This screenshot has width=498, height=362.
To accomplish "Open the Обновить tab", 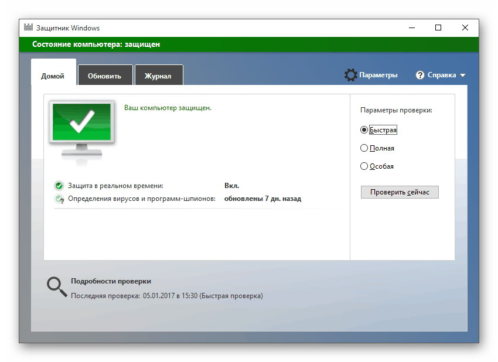I will pyautogui.click(x=105, y=75).
